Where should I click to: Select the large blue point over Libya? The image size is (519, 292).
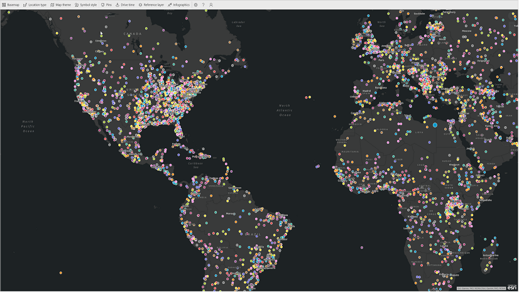(x=435, y=125)
